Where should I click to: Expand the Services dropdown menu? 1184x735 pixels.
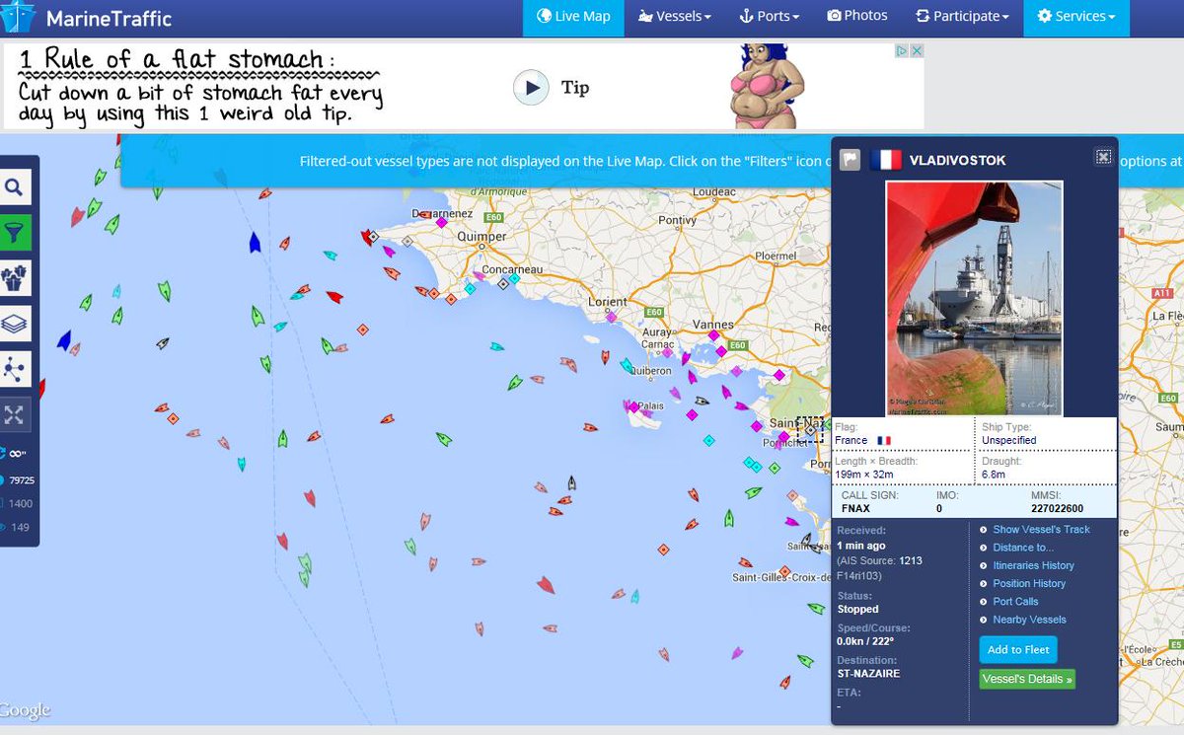tap(1075, 17)
